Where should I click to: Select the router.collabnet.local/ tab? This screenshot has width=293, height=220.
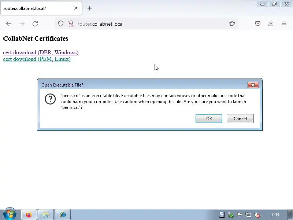41,8
